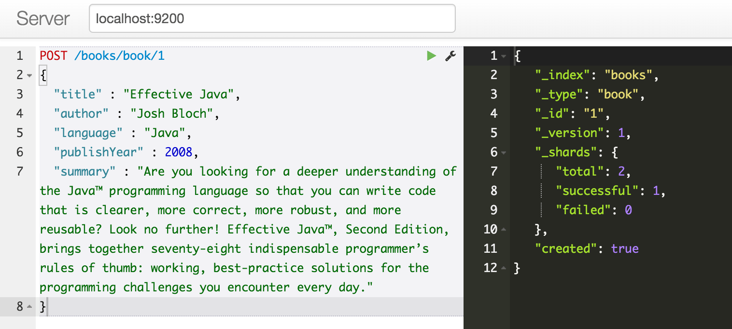Select the POST method text
This screenshot has height=329, width=732.
pos(53,55)
